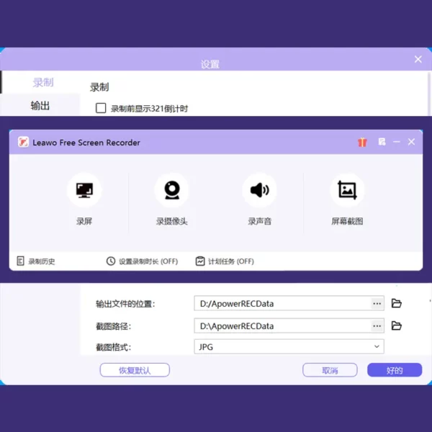Minimize the Leawo Free Screen Recorder window

397,142
